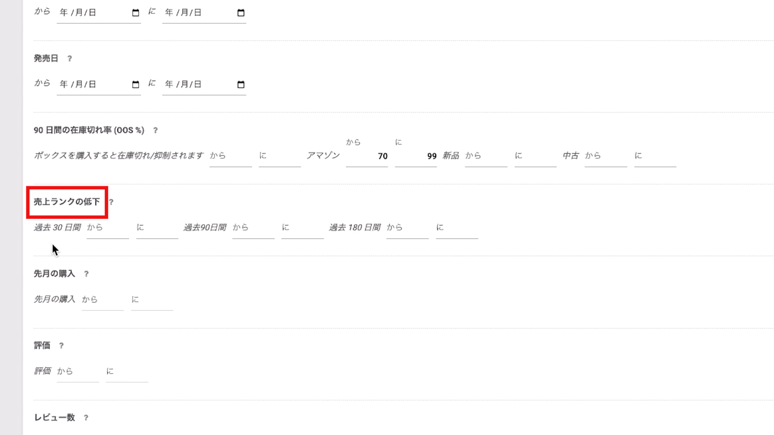Open calendar picker for 発売日 end date

(241, 85)
